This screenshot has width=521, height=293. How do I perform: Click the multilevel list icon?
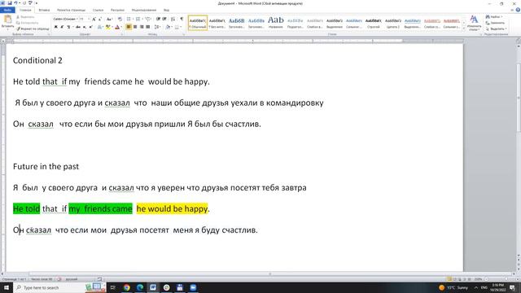[x=148, y=20]
